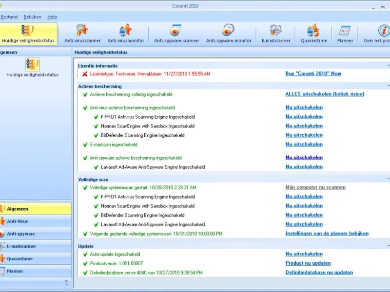Click checkmark beside Actieve bescherming volledig ingeschakeld

pyautogui.click(x=85, y=94)
